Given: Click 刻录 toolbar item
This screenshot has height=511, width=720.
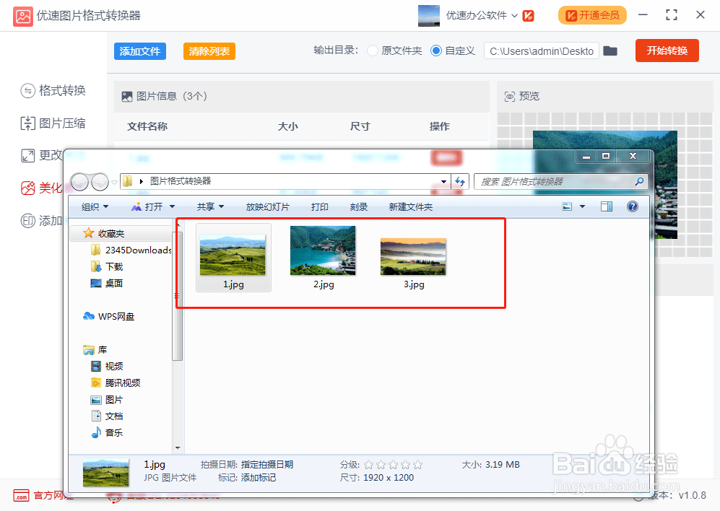Looking at the screenshot, I should [x=359, y=206].
